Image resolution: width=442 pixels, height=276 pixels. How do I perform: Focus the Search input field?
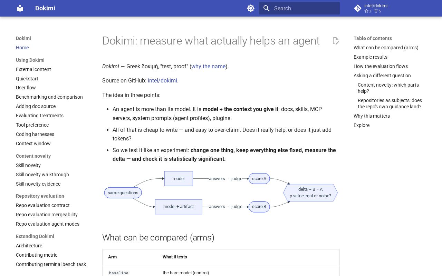[x=299, y=8]
